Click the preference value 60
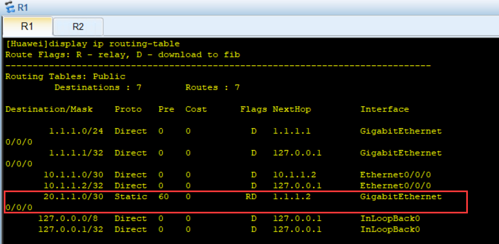Image resolution: width=499 pixels, height=244 pixels. tap(164, 197)
